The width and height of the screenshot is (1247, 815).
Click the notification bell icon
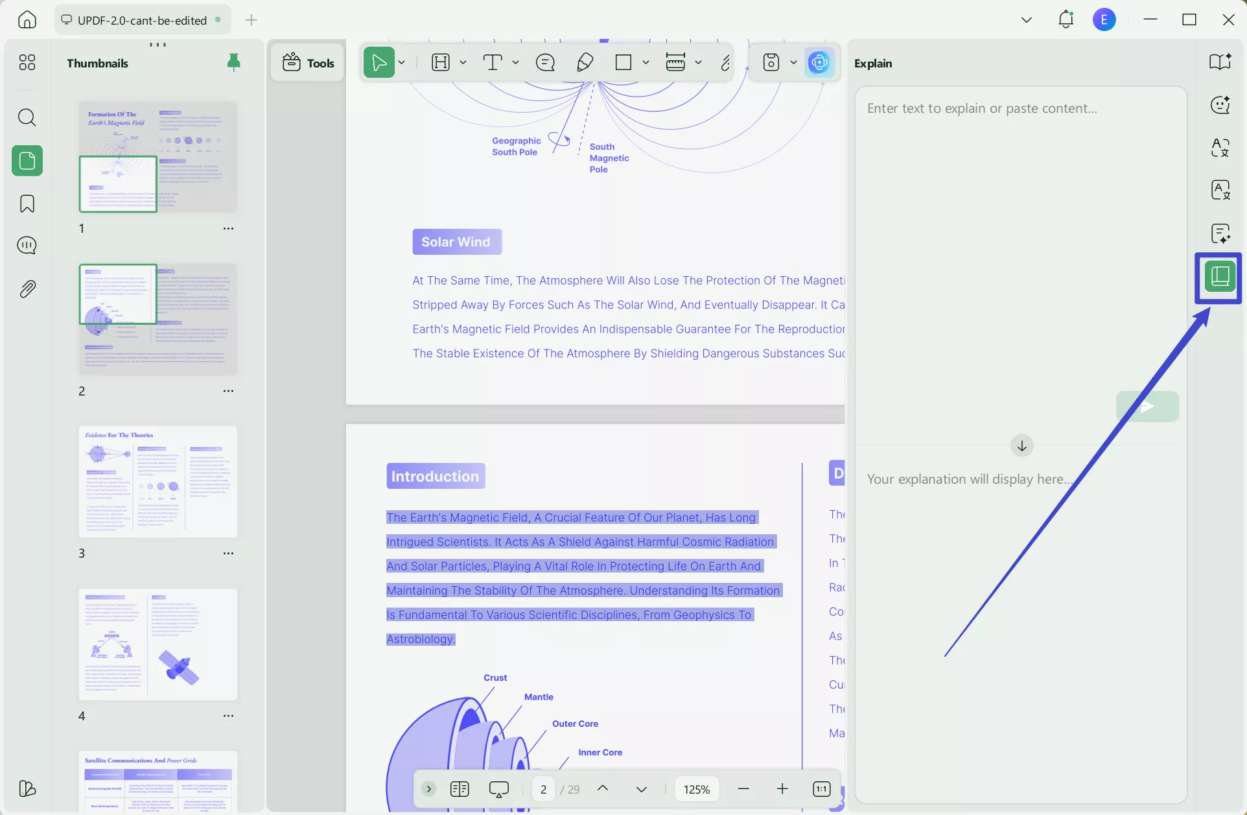coord(1066,19)
